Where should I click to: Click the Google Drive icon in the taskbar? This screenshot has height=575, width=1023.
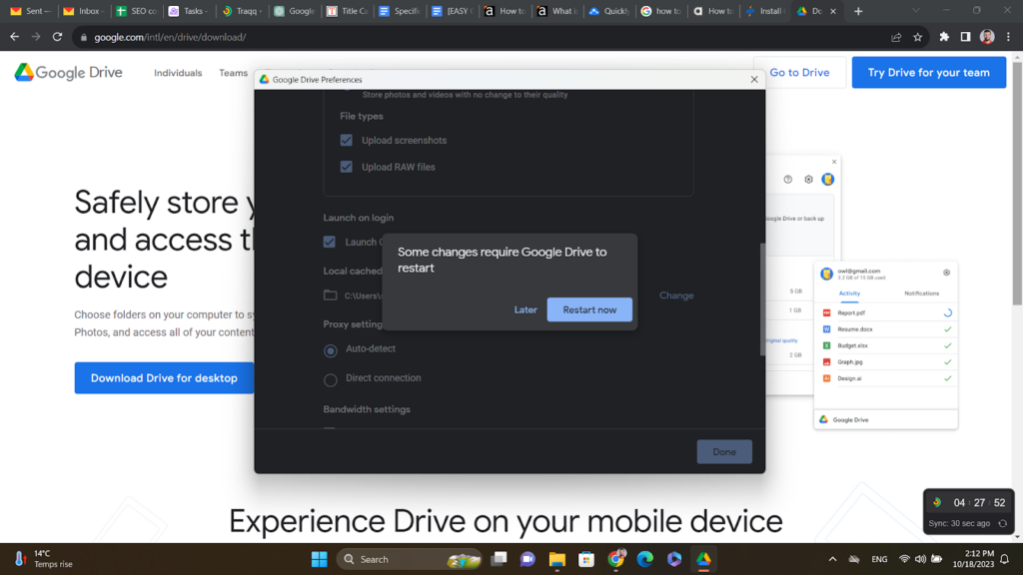click(704, 559)
